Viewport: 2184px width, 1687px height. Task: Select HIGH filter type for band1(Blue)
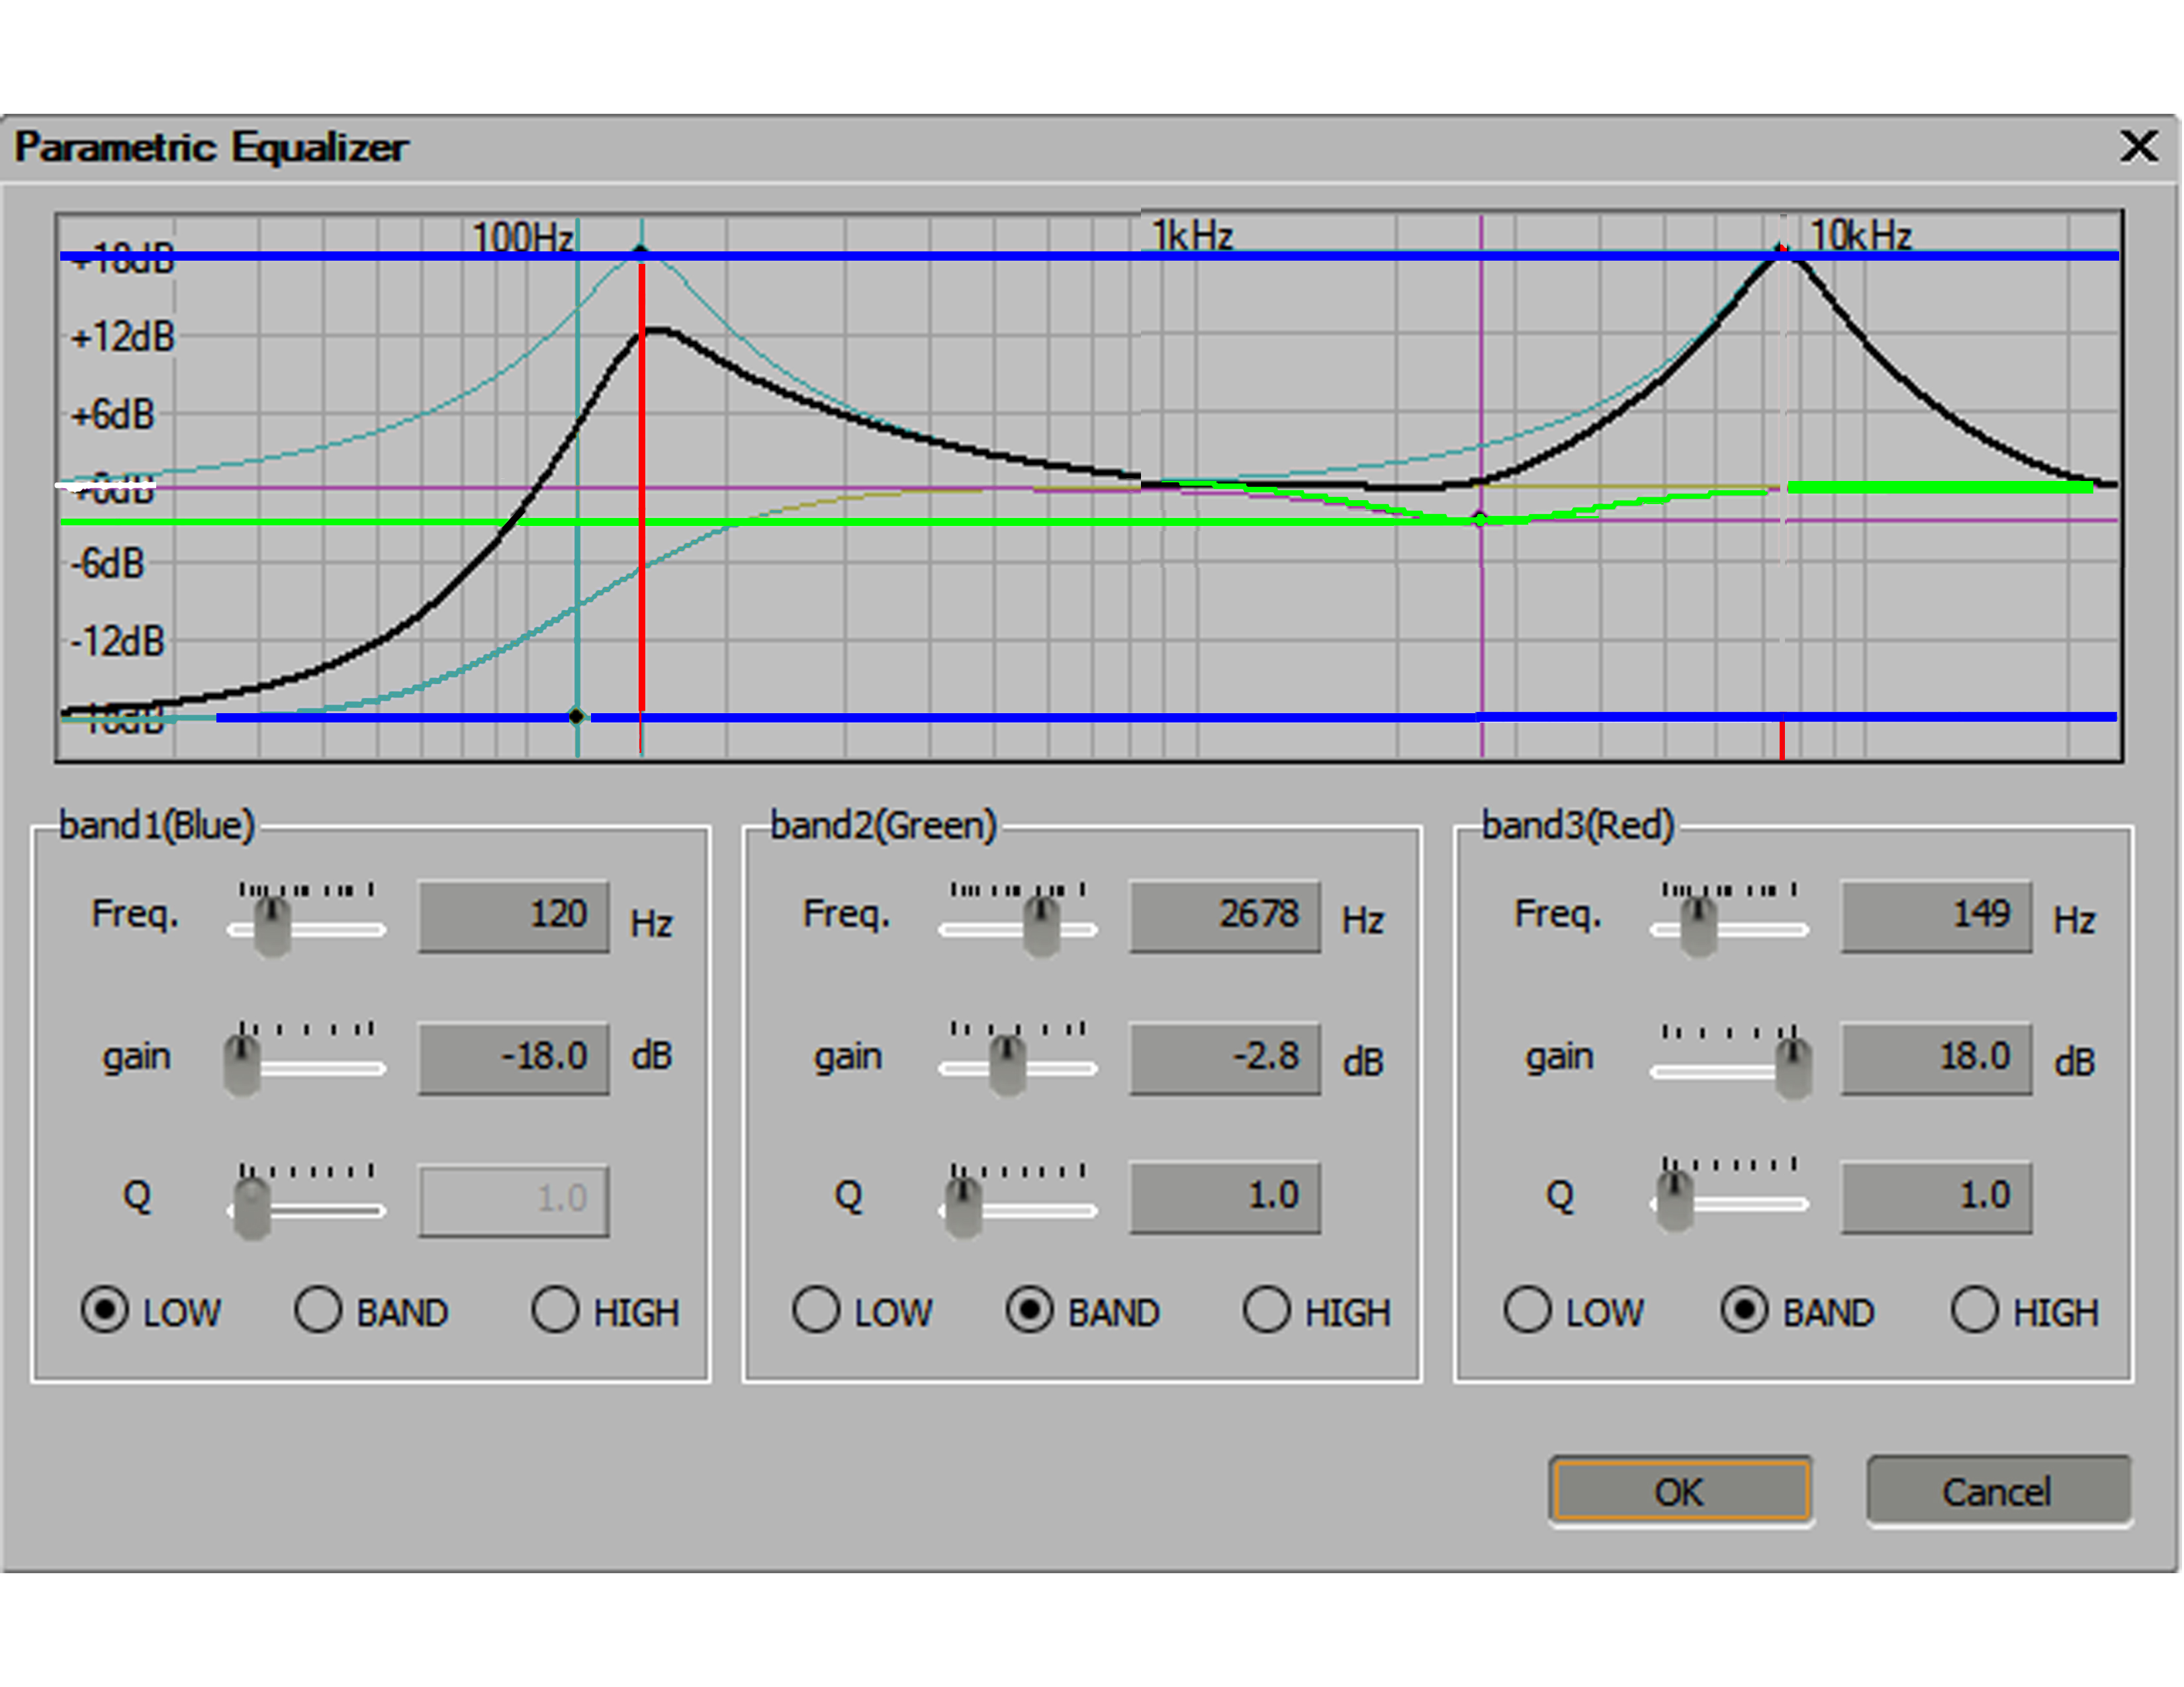tap(555, 1310)
